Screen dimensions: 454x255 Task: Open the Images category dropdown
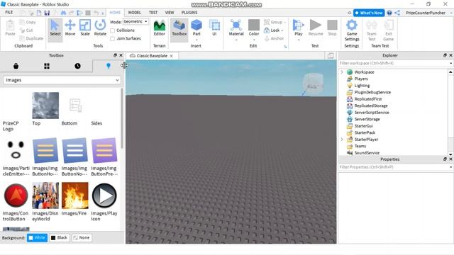click(x=62, y=80)
